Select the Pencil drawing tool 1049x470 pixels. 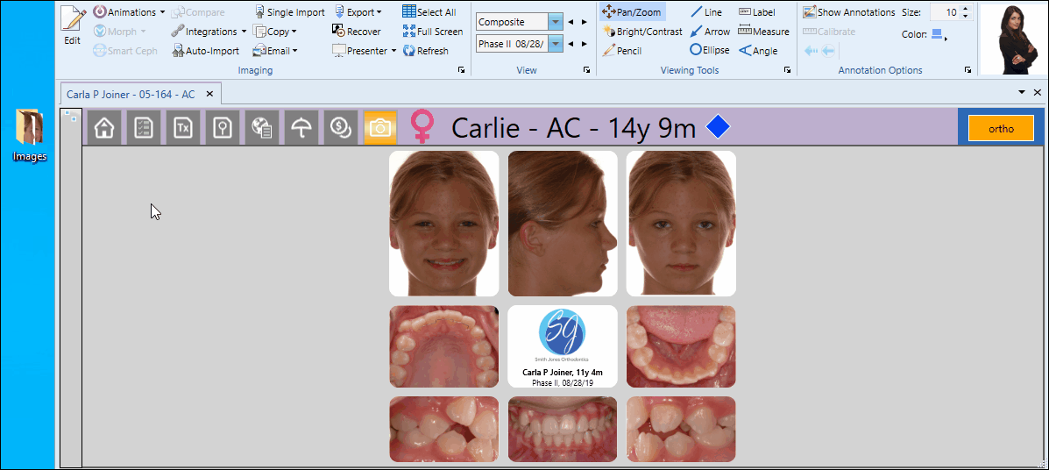pyautogui.click(x=622, y=51)
